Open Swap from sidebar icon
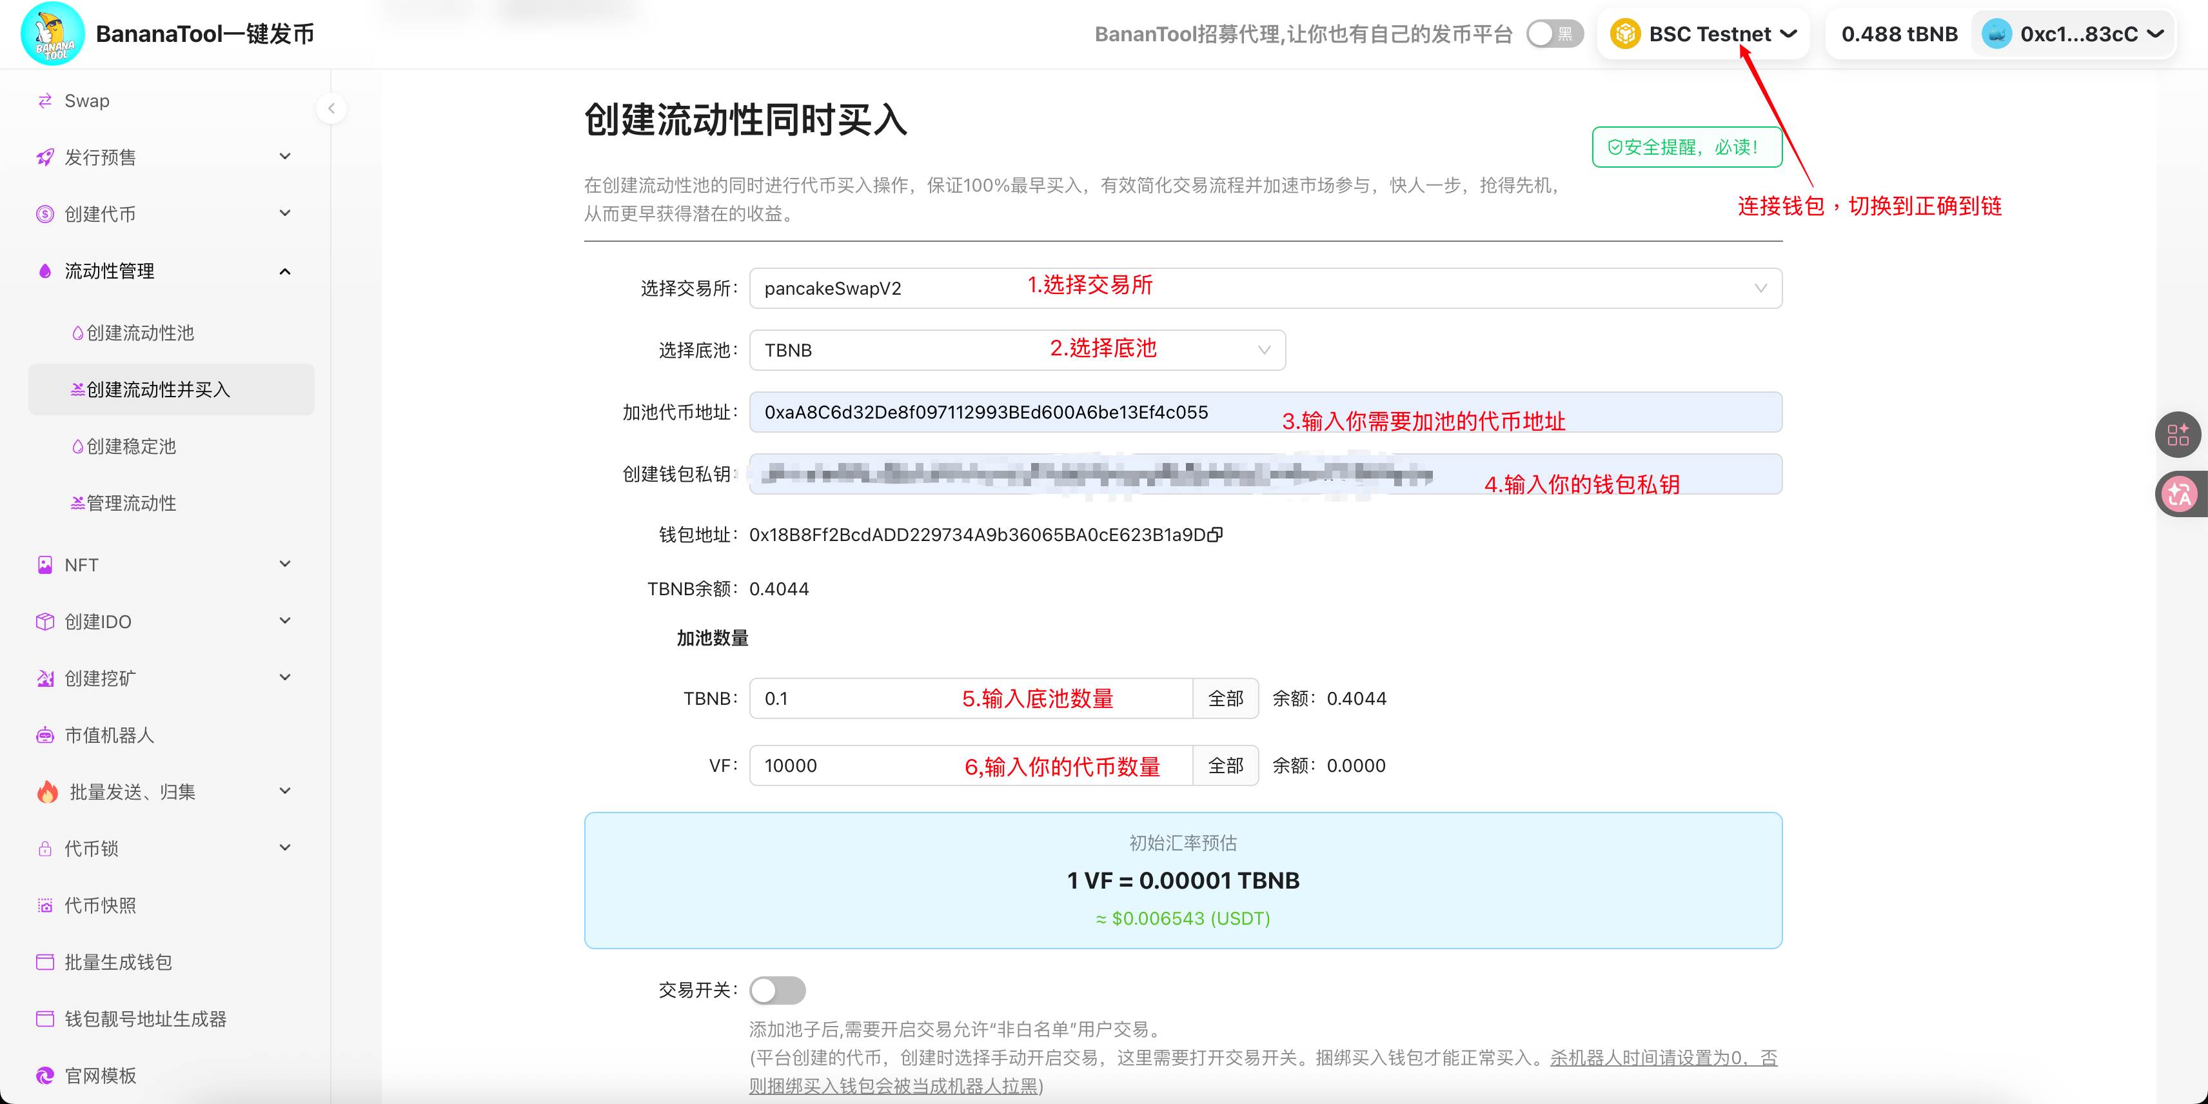Image resolution: width=2208 pixels, height=1104 pixels. coord(45,101)
